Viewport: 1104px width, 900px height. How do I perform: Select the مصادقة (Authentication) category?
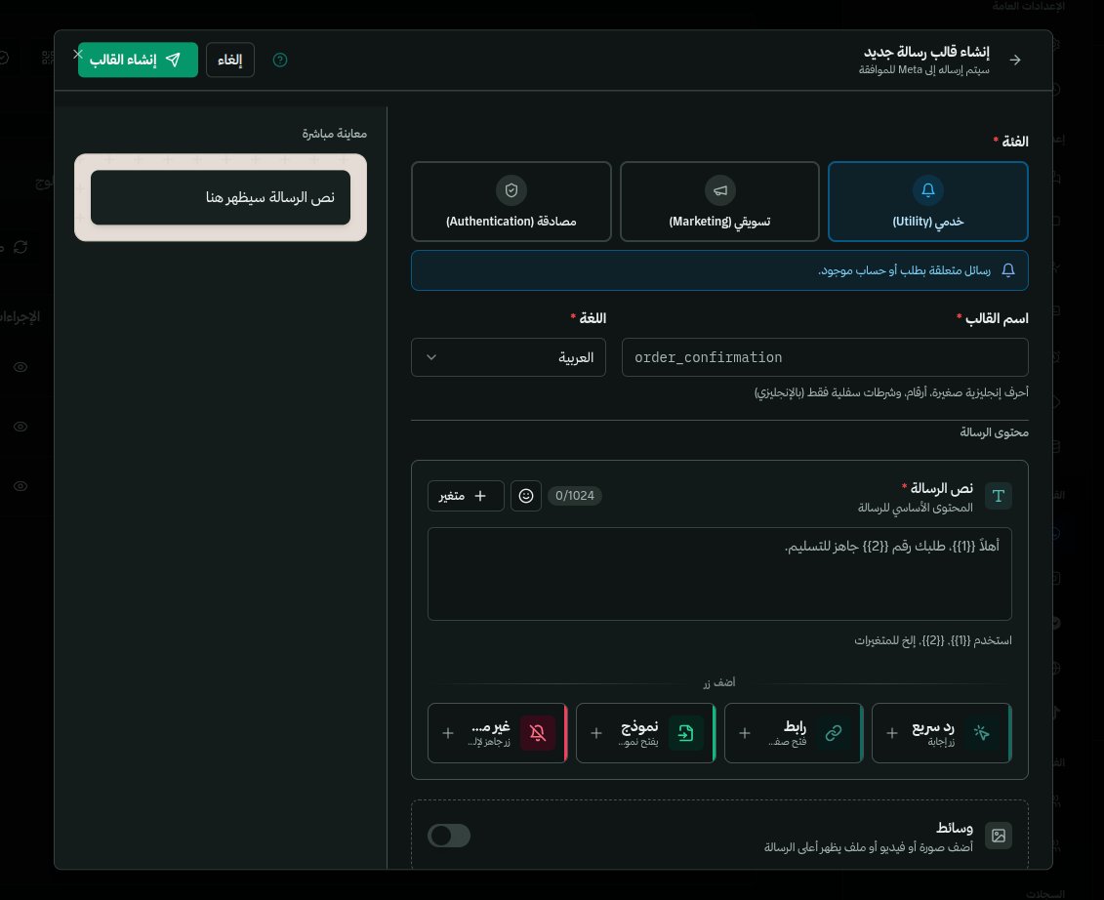pyautogui.click(x=511, y=201)
